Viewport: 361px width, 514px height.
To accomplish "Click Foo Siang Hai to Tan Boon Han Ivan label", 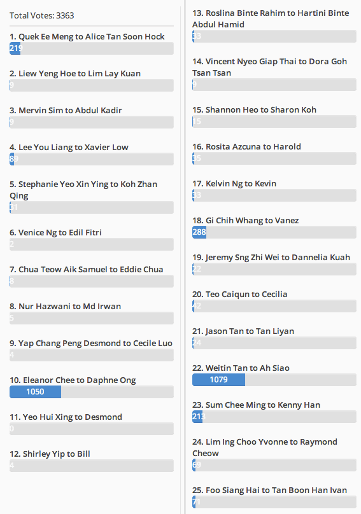I will (x=269, y=490).
